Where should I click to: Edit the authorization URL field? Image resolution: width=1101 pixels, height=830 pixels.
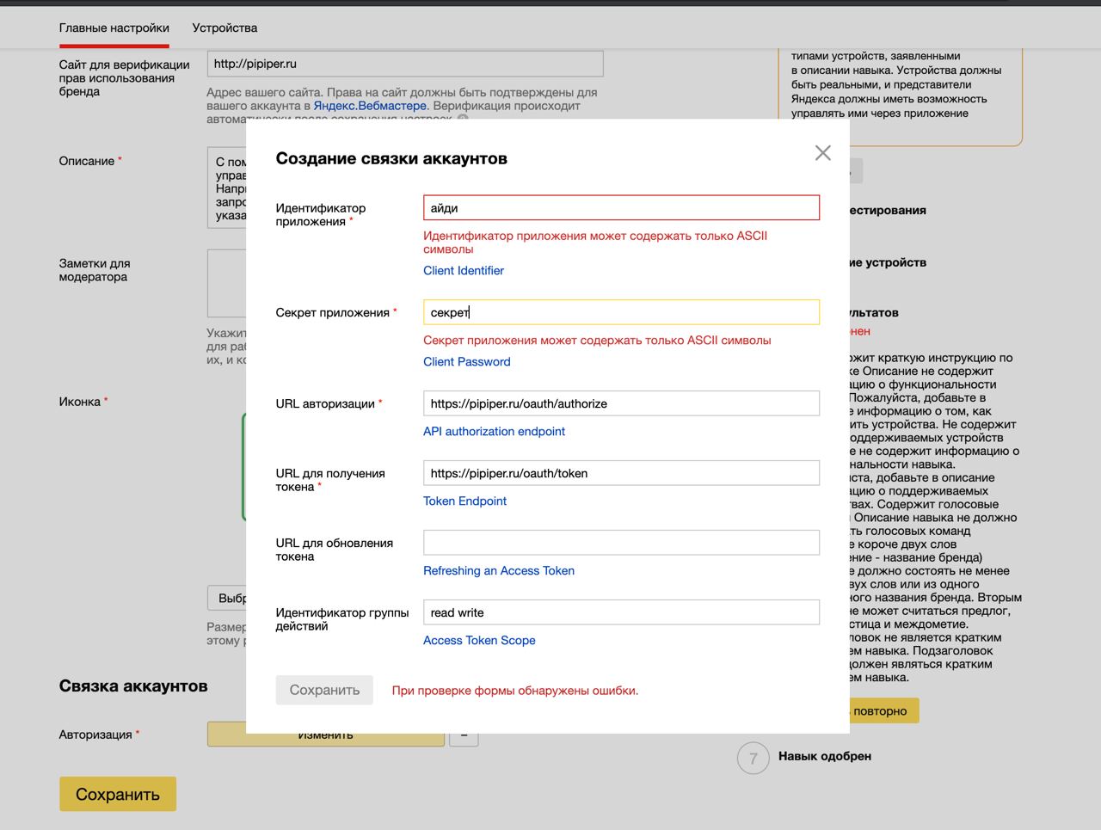pyautogui.click(x=621, y=403)
